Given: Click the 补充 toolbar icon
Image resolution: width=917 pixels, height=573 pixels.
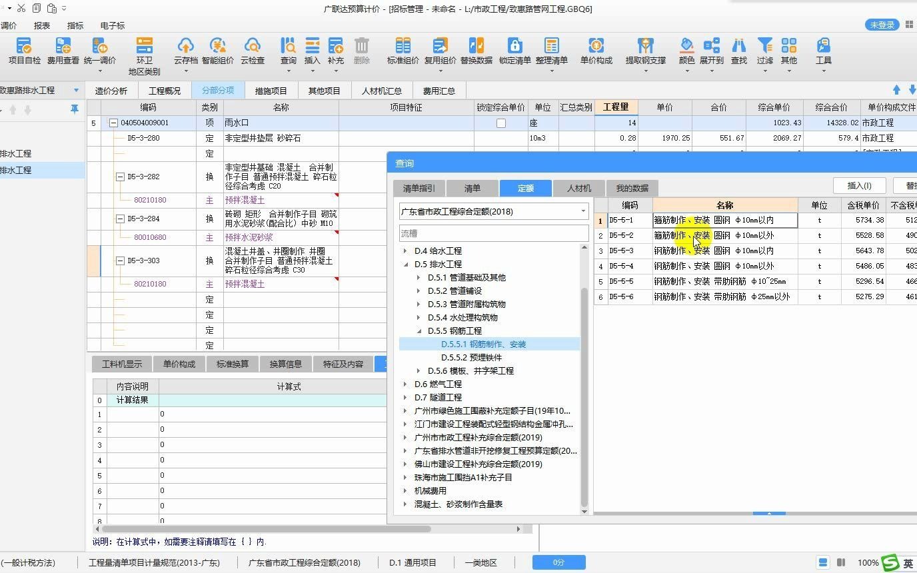Looking at the screenshot, I should (336, 51).
